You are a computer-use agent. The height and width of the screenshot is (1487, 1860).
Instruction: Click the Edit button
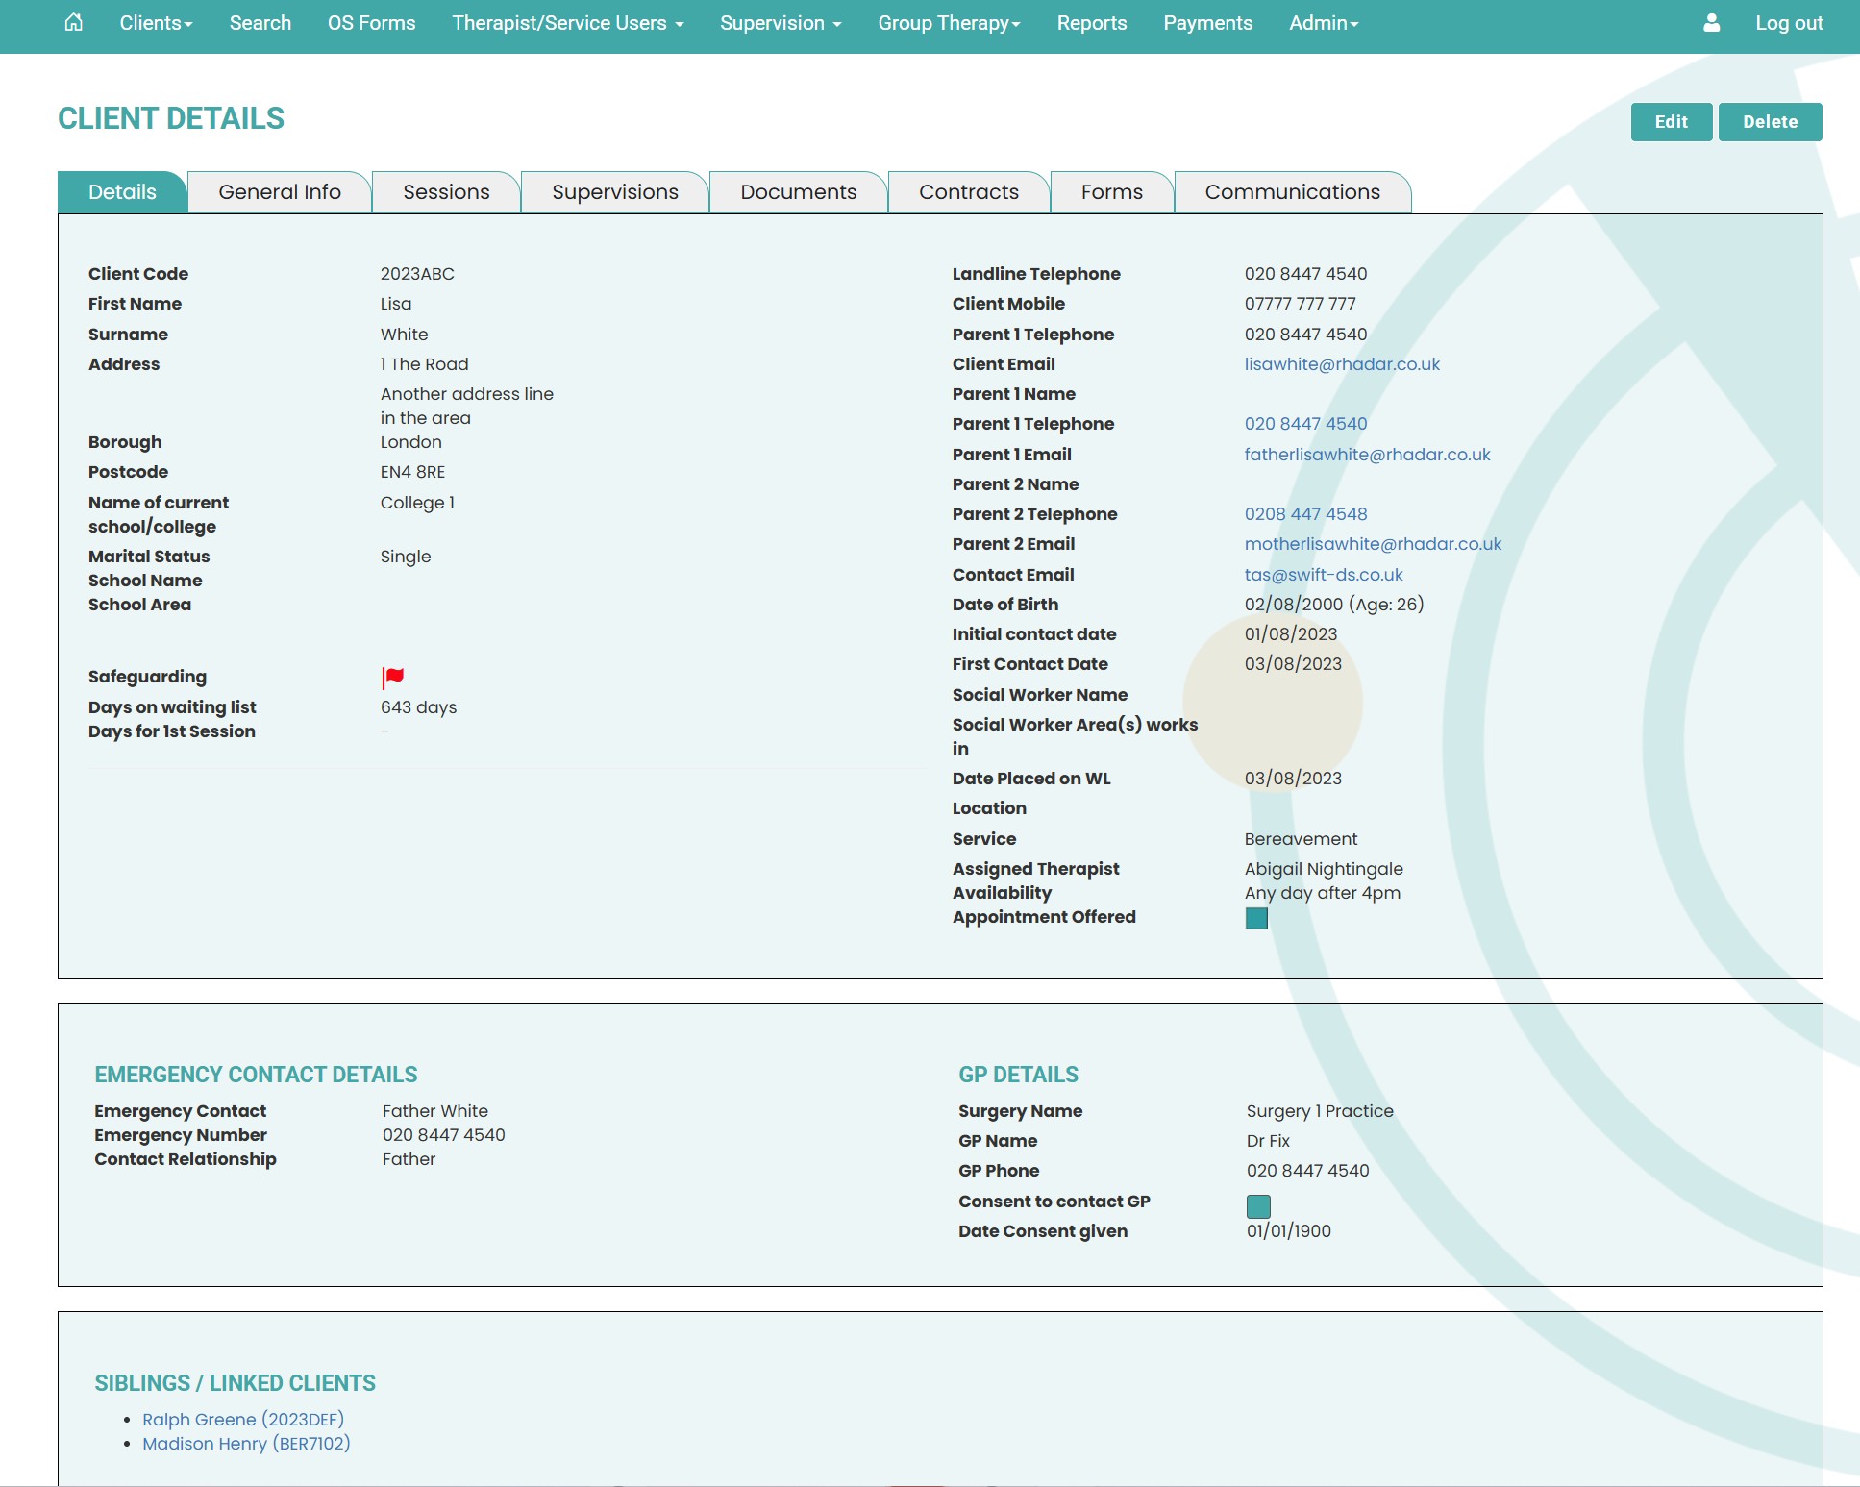coord(1672,122)
